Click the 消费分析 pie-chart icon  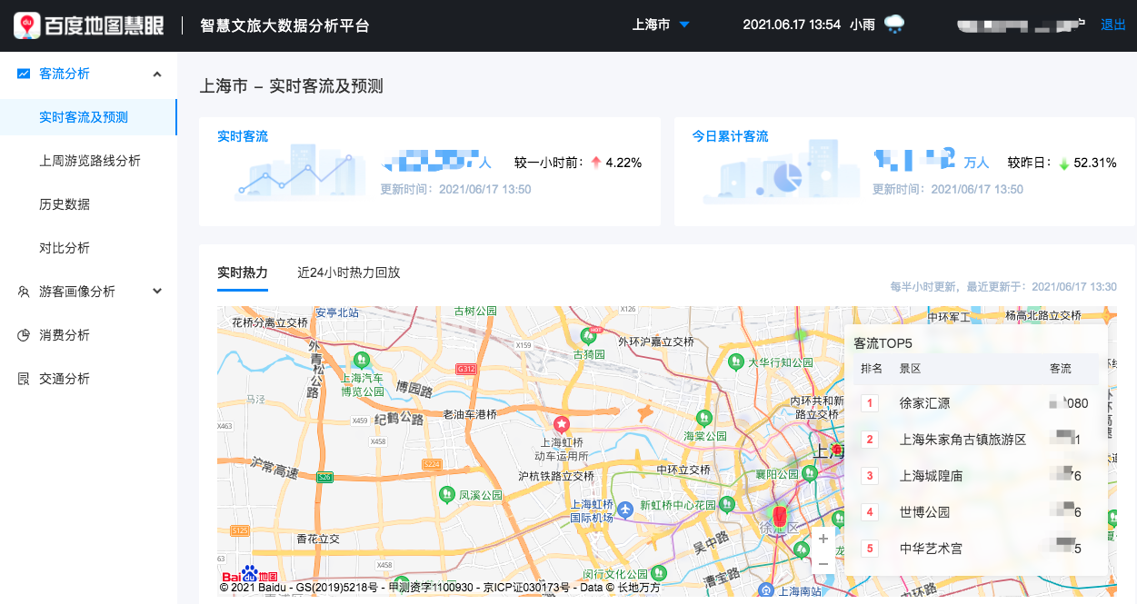tap(24, 334)
